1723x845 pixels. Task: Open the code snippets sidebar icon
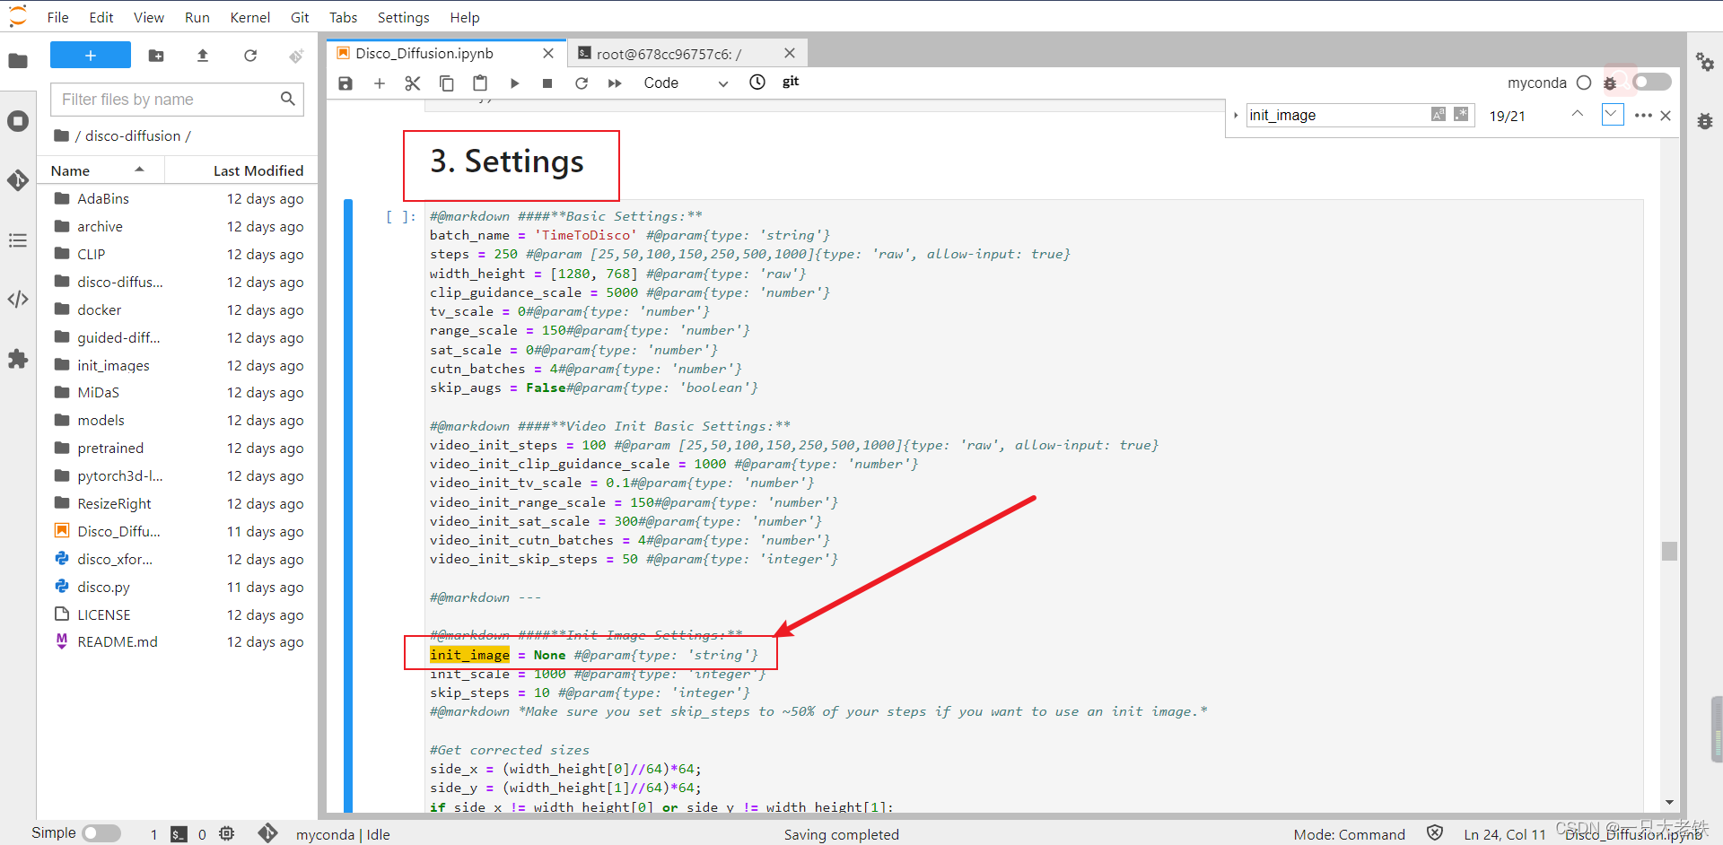[18, 300]
